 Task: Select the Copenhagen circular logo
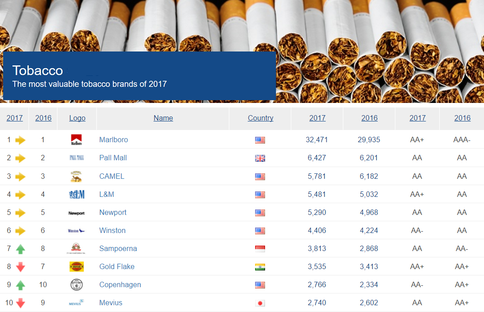click(76, 284)
